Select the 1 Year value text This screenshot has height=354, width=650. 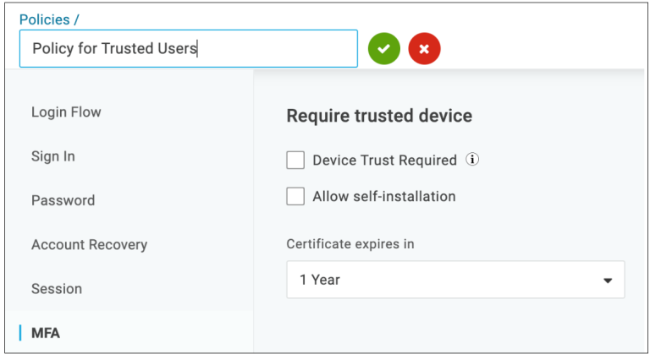[x=320, y=280]
